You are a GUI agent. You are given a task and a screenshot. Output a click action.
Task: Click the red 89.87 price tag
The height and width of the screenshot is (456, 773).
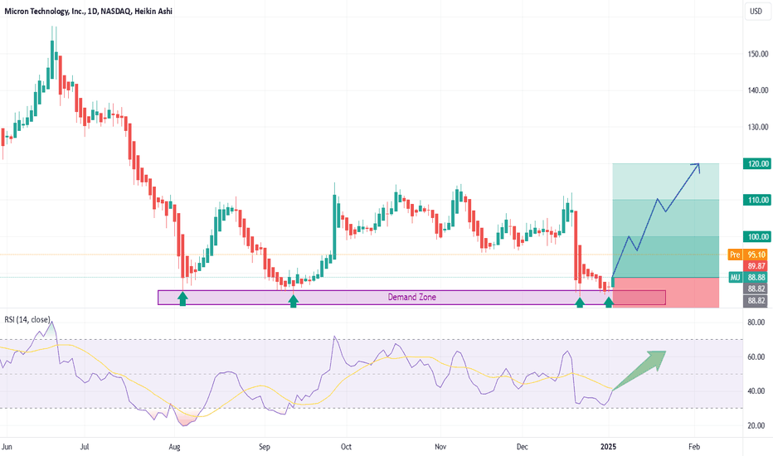click(x=756, y=266)
